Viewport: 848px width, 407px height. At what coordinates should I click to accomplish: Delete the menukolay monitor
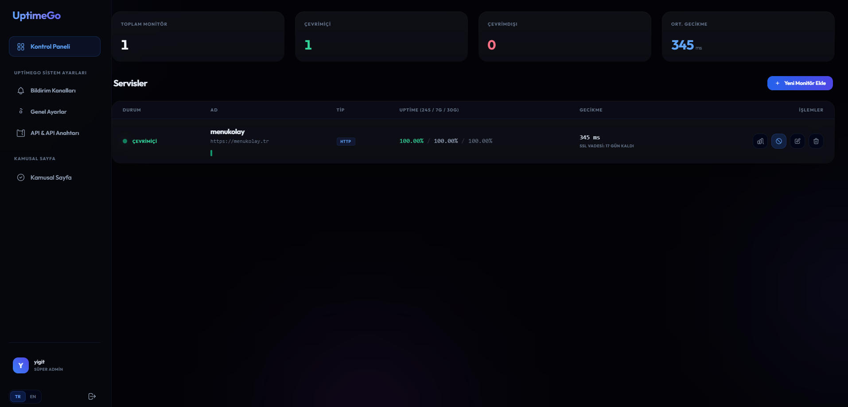coord(816,141)
